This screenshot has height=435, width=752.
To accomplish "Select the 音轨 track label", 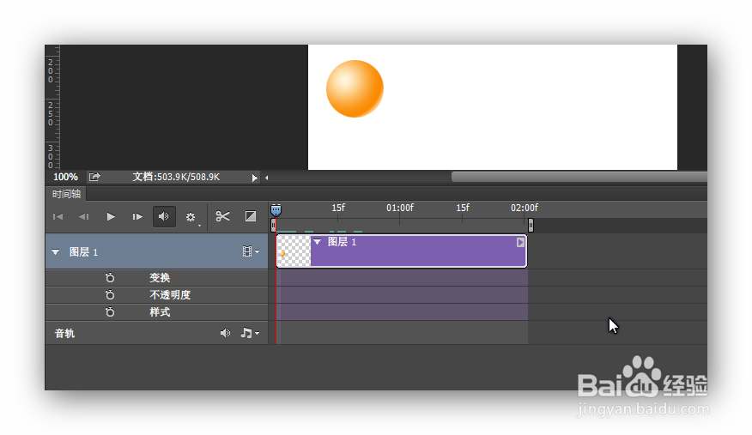I will [x=64, y=334].
